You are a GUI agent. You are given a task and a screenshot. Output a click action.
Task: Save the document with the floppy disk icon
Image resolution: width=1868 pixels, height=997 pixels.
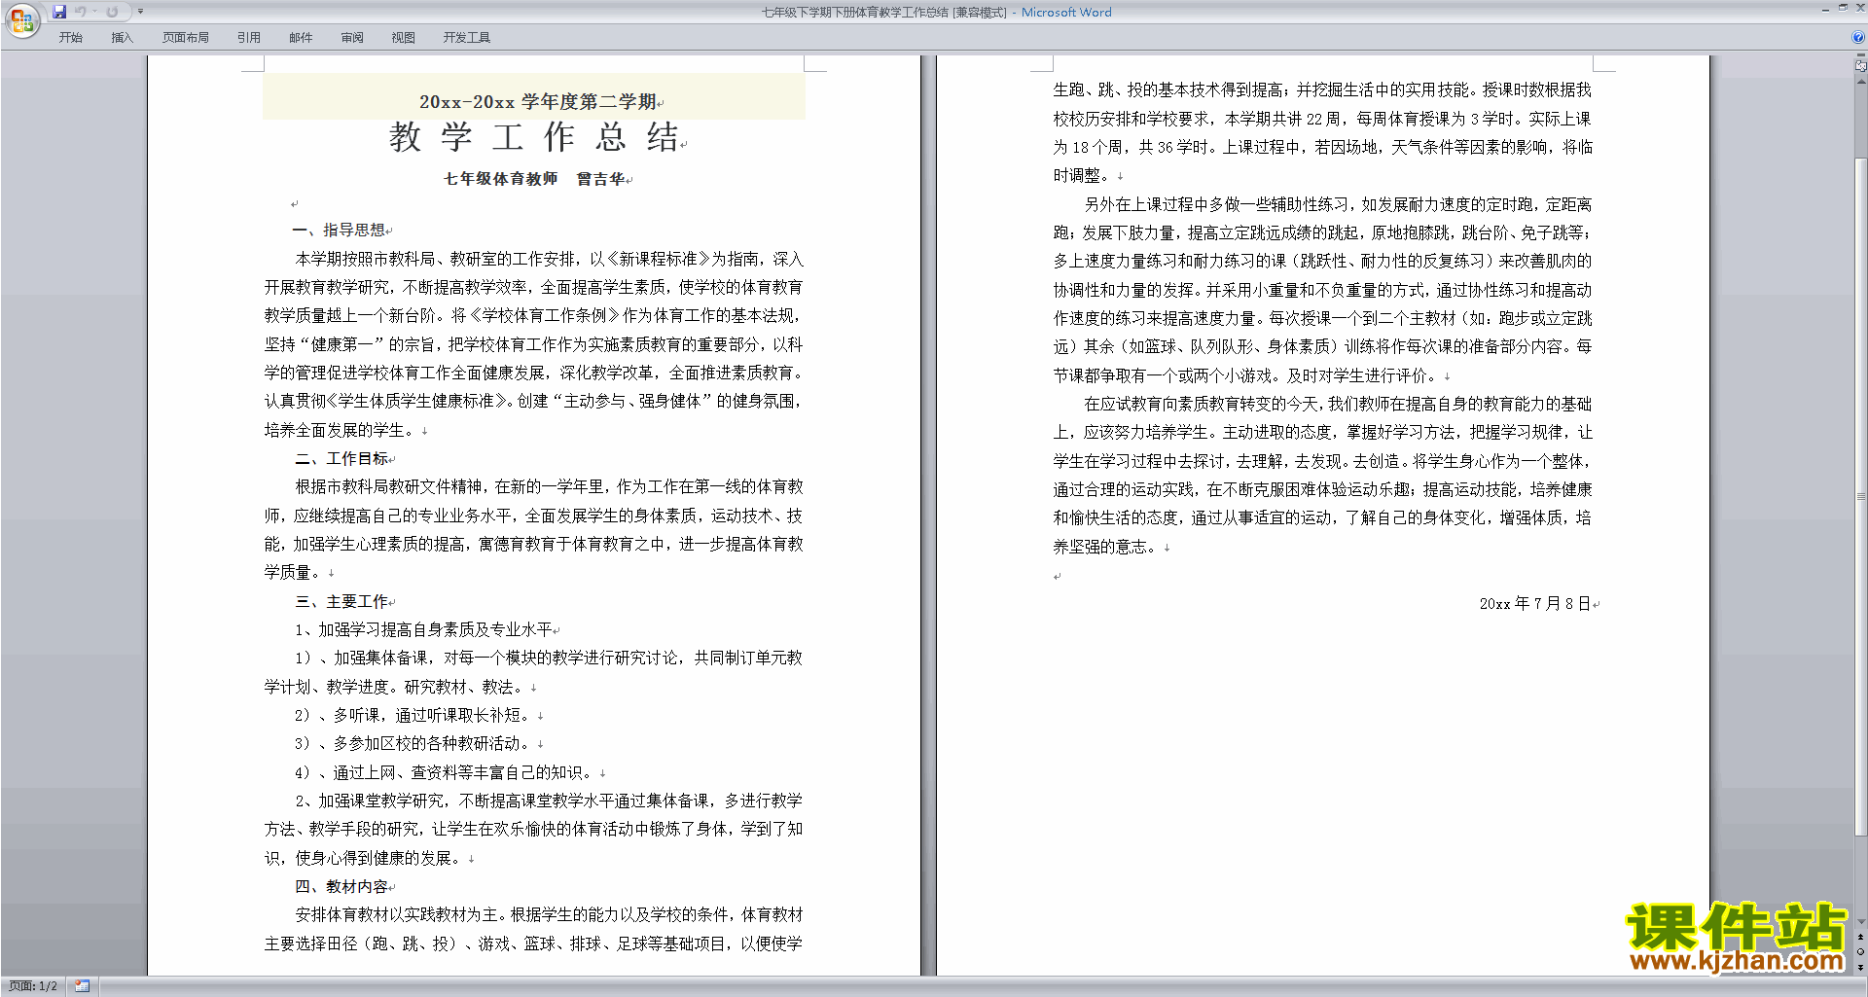59,12
